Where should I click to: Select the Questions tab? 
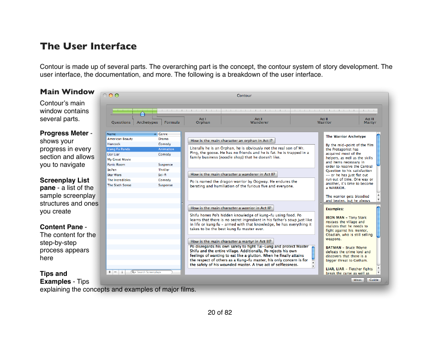[x=120, y=122]
